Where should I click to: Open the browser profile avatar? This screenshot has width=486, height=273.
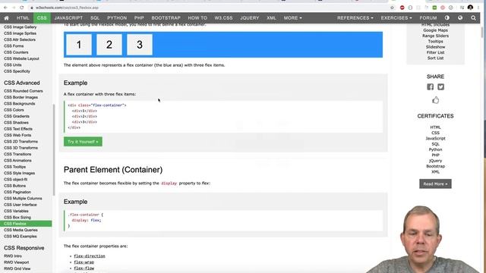pos(470,8)
